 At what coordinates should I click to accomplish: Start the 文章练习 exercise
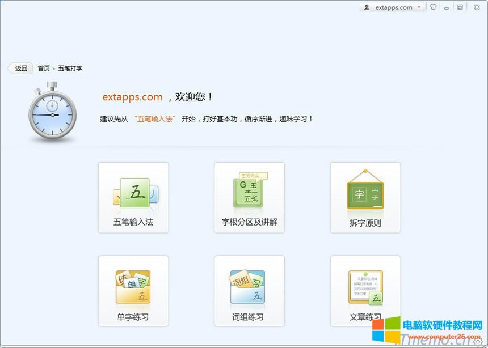click(x=365, y=291)
